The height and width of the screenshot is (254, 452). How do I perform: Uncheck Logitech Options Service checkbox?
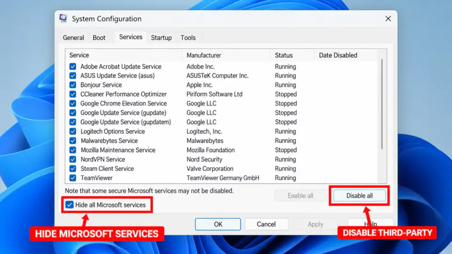pos(73,131)
